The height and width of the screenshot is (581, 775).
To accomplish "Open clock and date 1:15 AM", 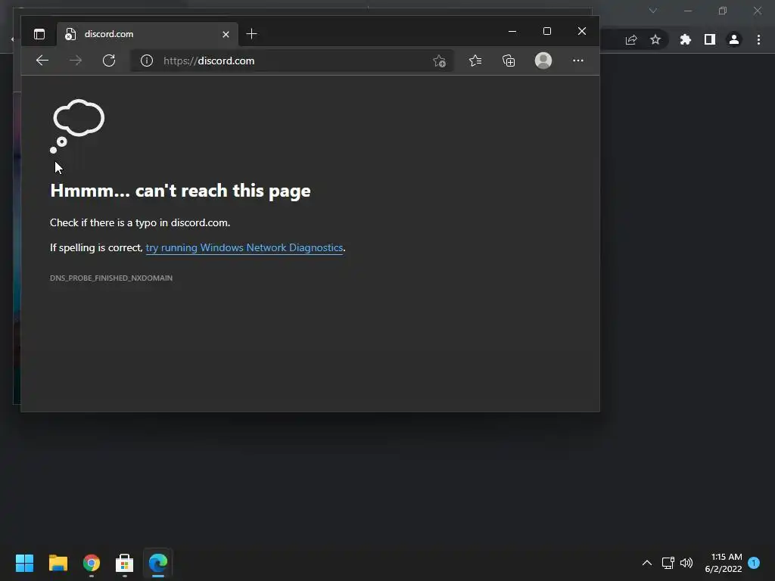I will pos(724,563).
